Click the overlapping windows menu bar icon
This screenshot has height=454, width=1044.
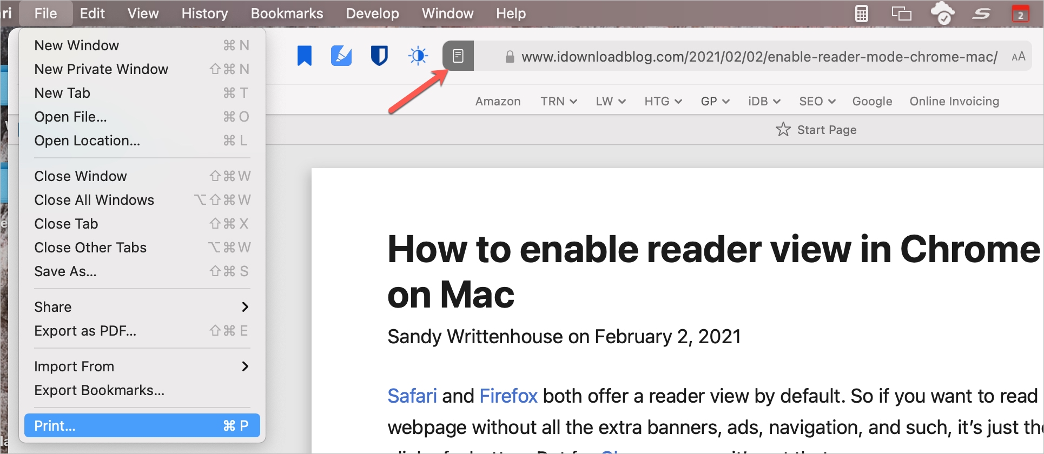(901, 14)
